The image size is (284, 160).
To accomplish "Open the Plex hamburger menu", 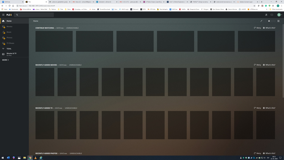I will tap(3, 15).
